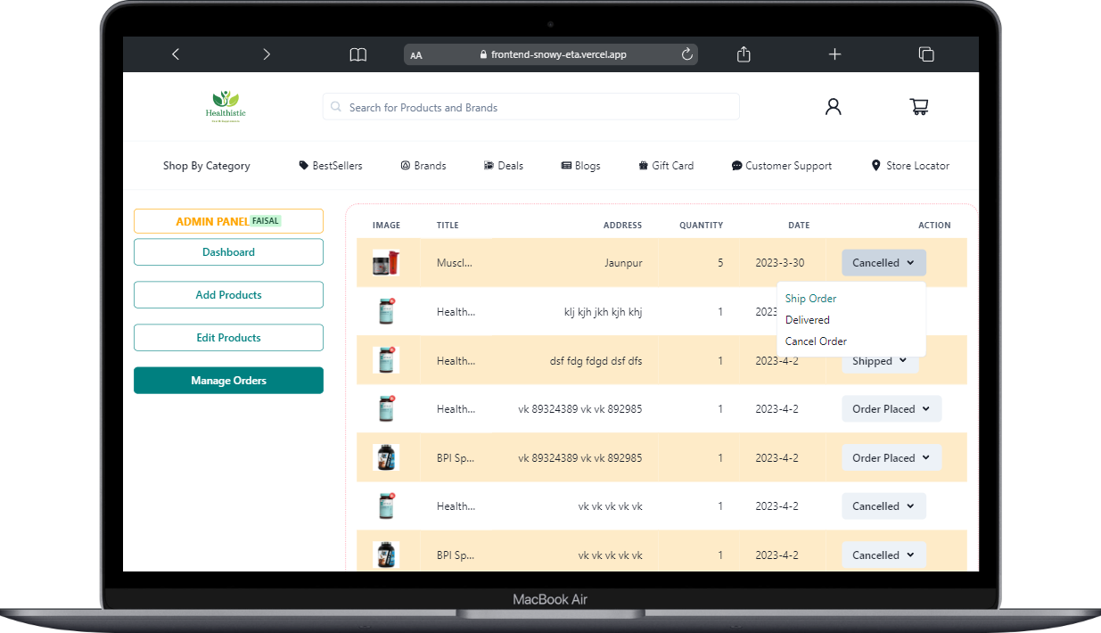Open the shopping cart icon
Image resolution: width=1101 pixels, height=633 pixels.
coord(919,107)
